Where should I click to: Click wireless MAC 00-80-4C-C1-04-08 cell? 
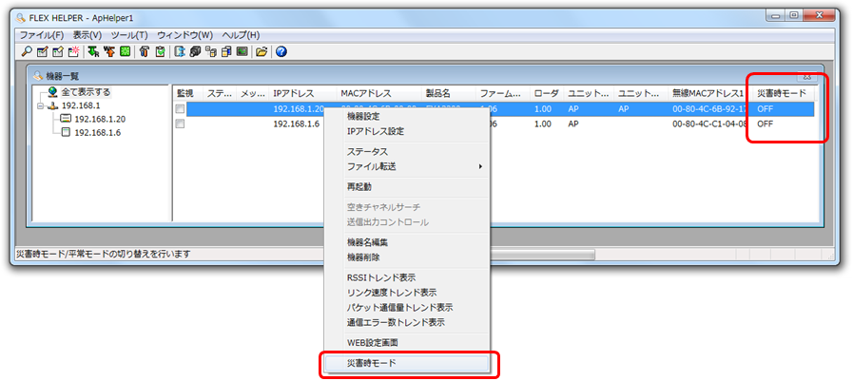click(708, 124)
